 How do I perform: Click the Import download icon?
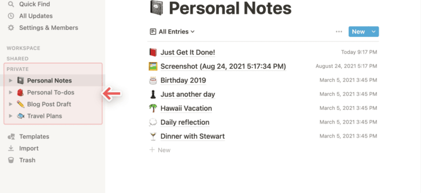tap(11, 148)
